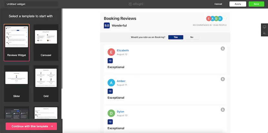Screen dimensions: 268x133
Task: Click the August 12 date
Action: tap(122, 54)
